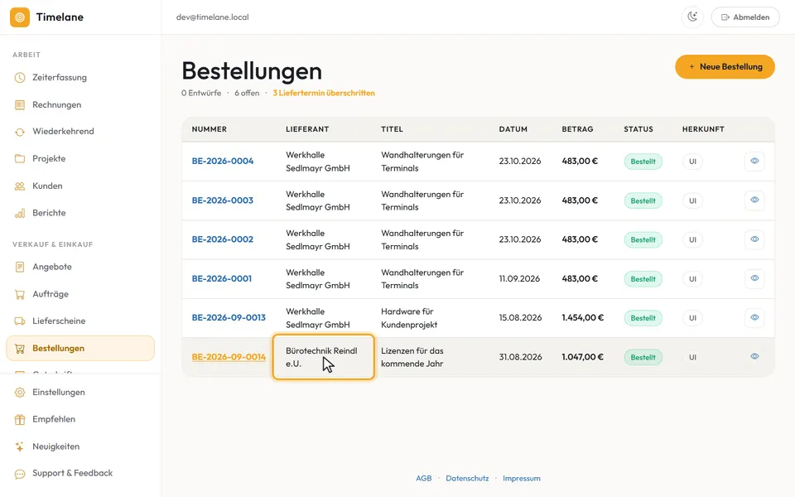This screenshot has height=497, width=795.
Task: View order BE-2026-09-0013 via eye icon
Action: [x=754, y=318]
